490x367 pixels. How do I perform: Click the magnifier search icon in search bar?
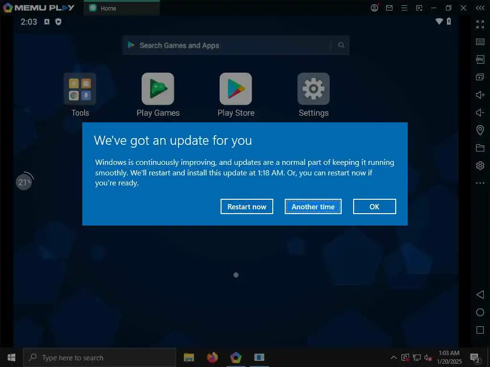point(341,45)
